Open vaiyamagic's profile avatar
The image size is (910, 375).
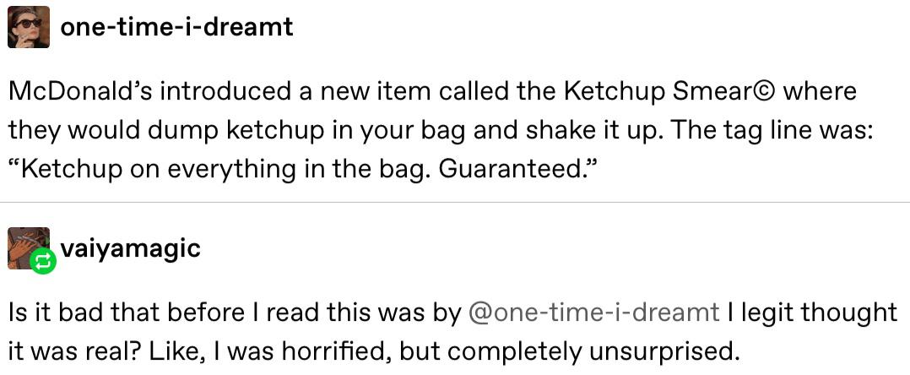click(29, 247)
